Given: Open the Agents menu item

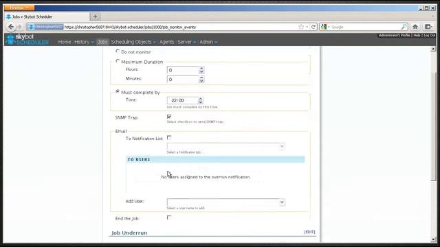Looking at the screenshot, I should pyautogui.click(x=166, y=42).
